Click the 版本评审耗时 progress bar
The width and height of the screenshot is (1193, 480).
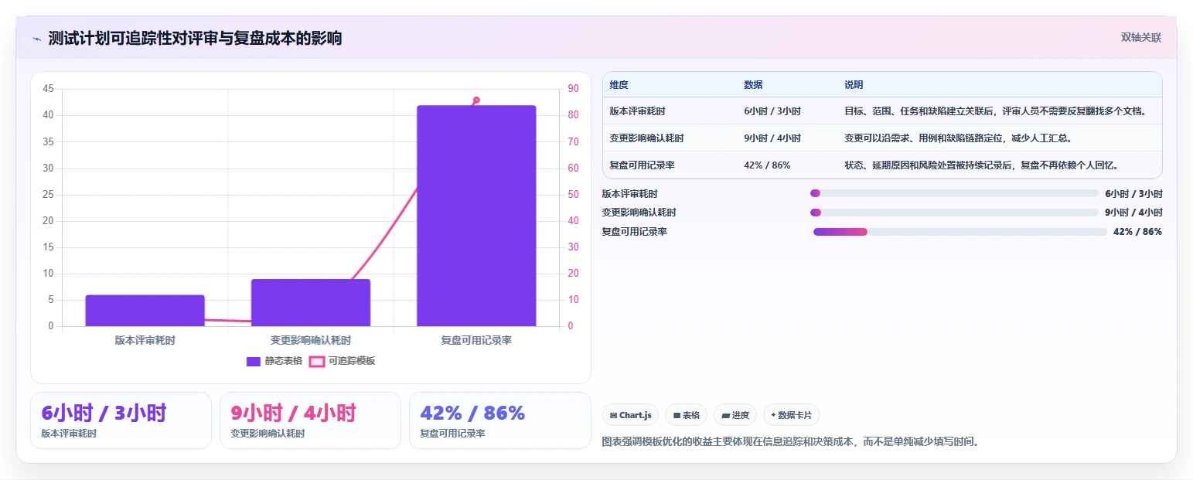tap(954, 193)
